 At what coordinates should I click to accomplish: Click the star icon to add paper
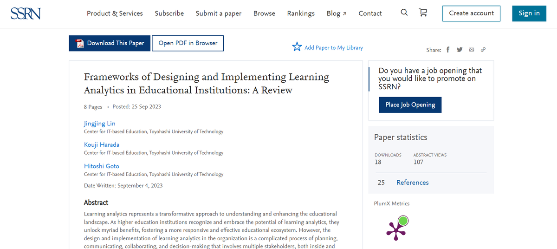coord(297,47)
